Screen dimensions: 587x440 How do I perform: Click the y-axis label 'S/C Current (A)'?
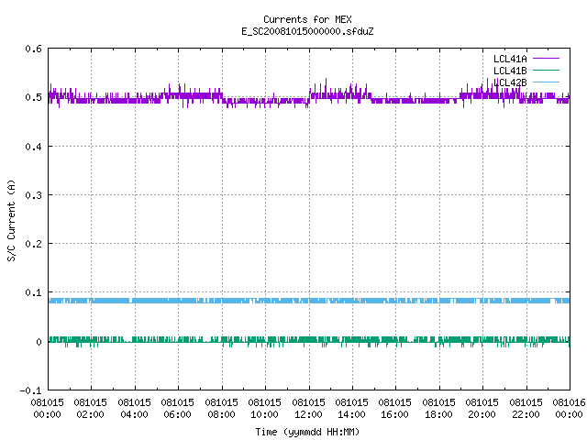(11, 221)
